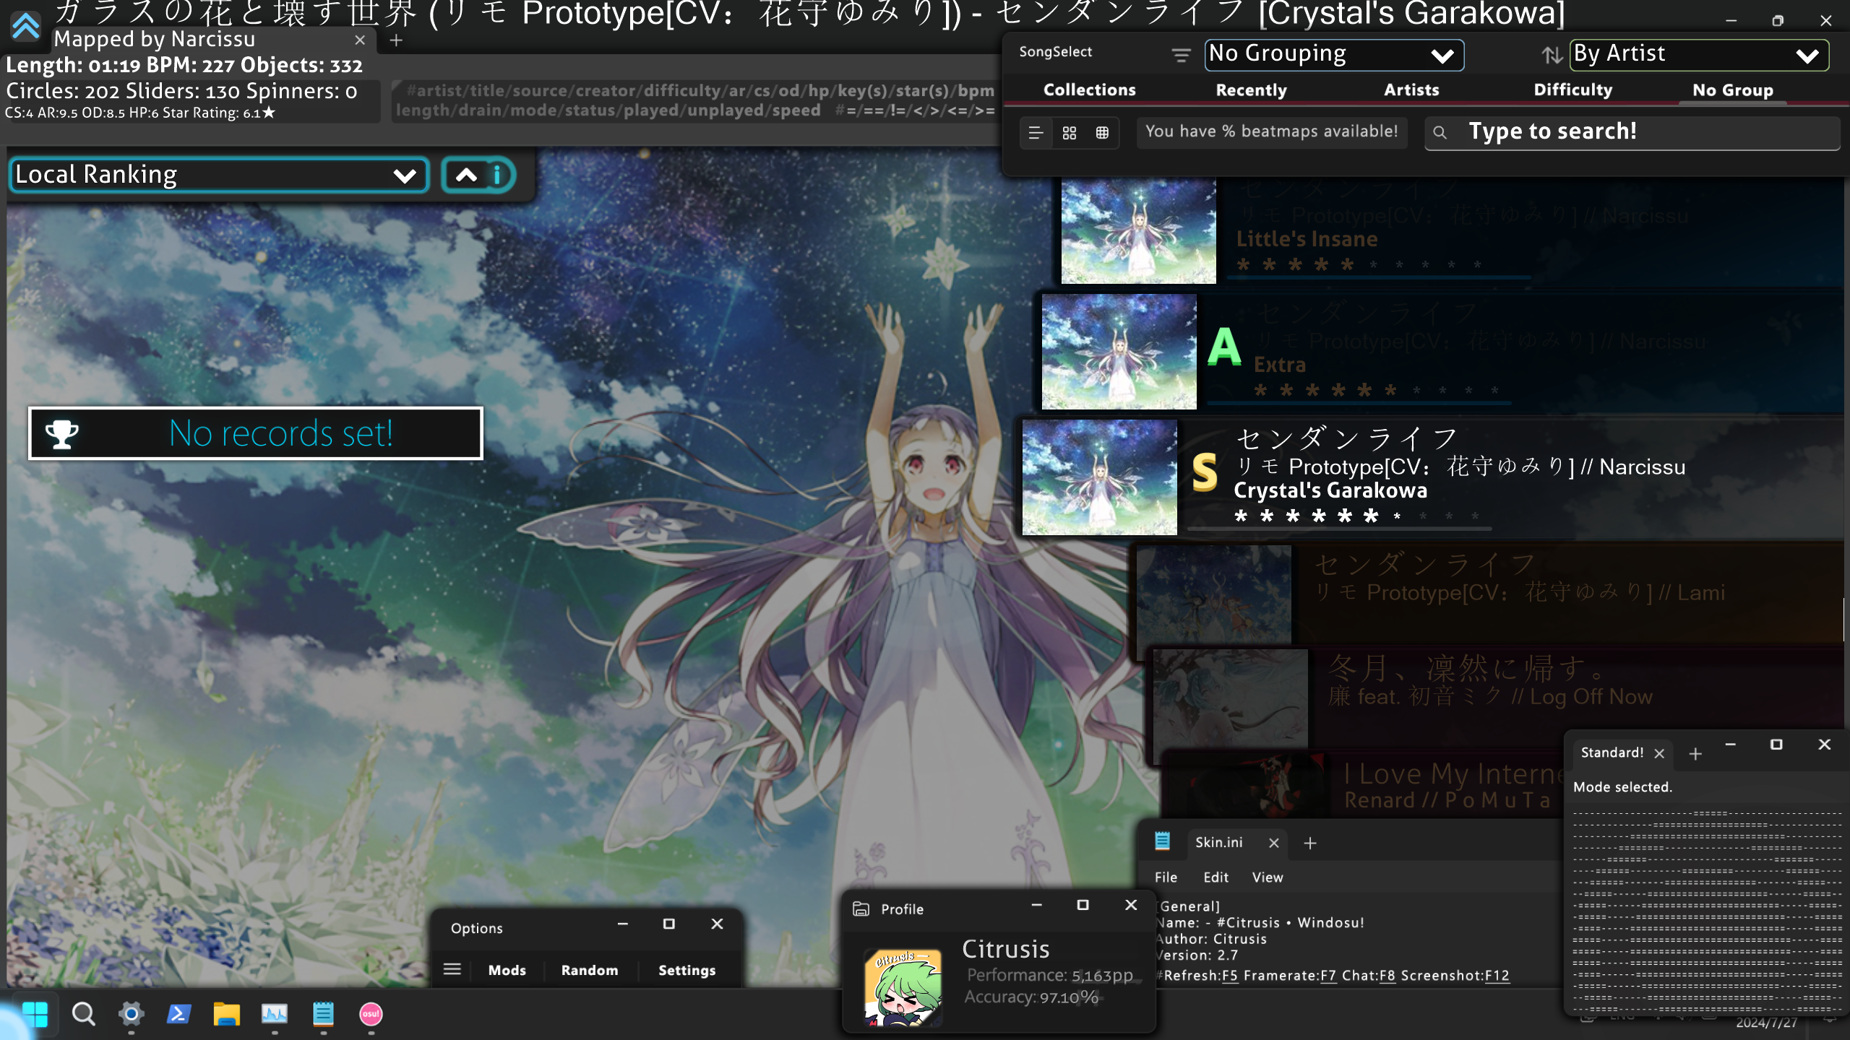The width and height of the screenshot is (1850, 1040).
Task: Click the osu! icon in the taskbar
Action: pos(371,1014)
